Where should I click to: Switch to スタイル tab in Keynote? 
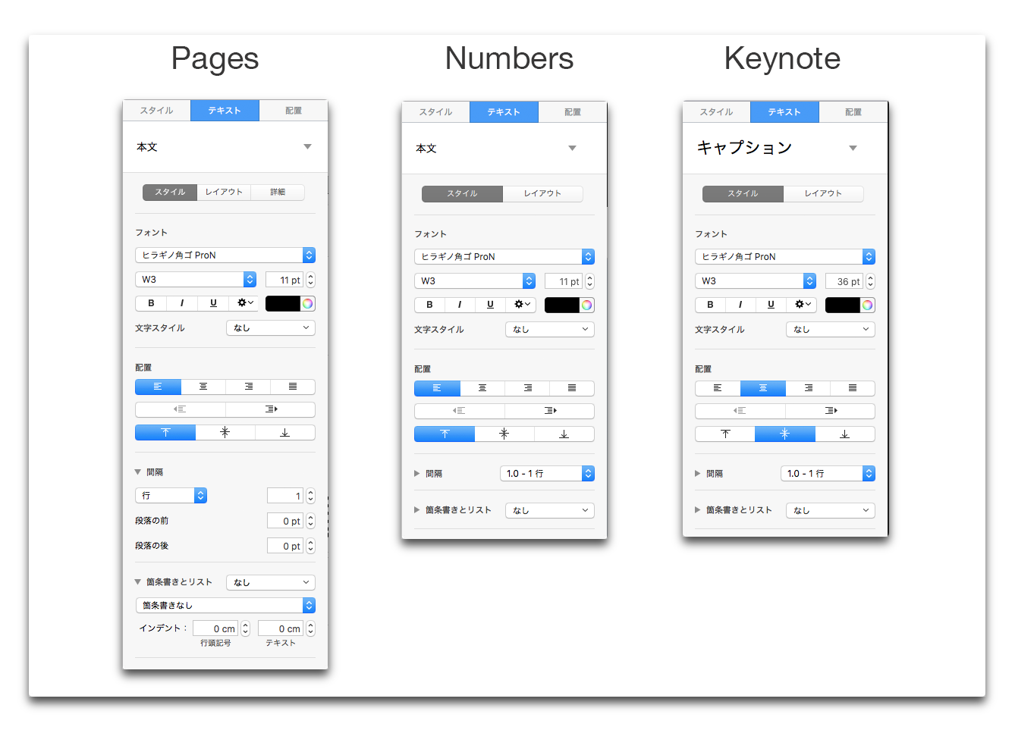[x=717, y=112]
